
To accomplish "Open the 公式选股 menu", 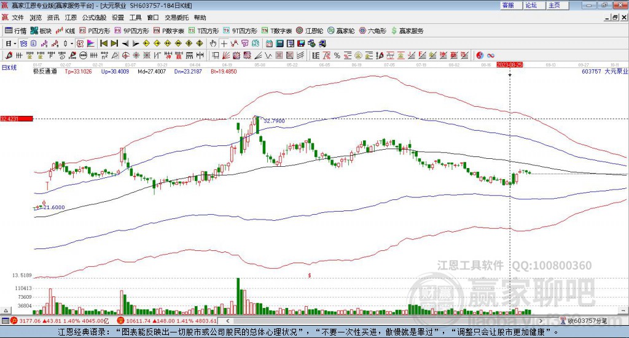I will pos(94,18).
